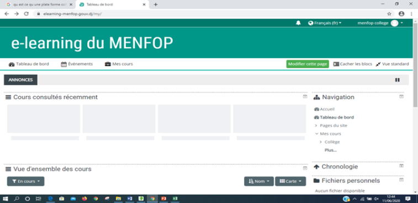Open File Explorer from the taskbar
Screen dimensions: 418x203
coord(118,199)
